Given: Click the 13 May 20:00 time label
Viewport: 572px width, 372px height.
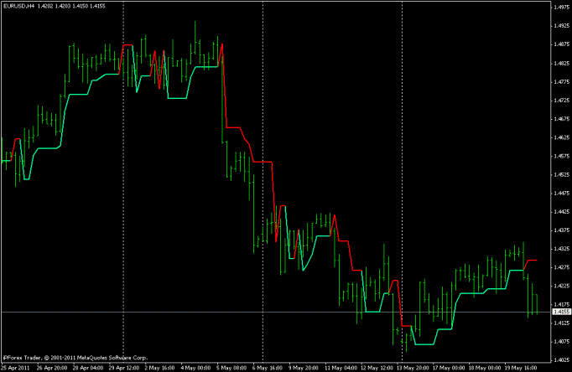Looking at the screenshot, I should (413, 368).
